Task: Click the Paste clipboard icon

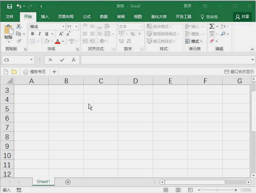Action: click(8, 29)
